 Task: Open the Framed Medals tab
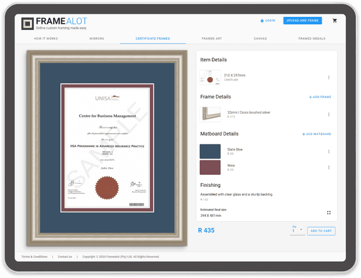pos(312,39)
